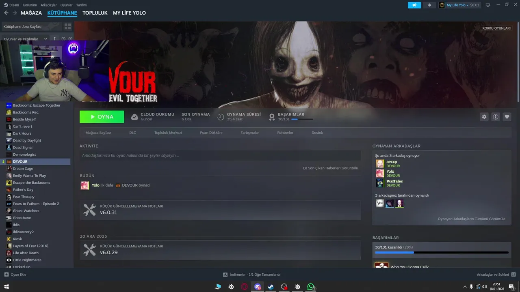Open Oyunlar menu
This screenshot has height=292, width=520.
[67, 5]
